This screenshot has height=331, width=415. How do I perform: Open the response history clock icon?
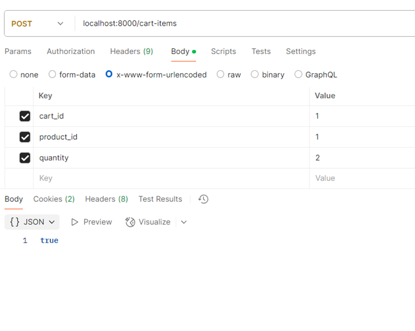203,199
